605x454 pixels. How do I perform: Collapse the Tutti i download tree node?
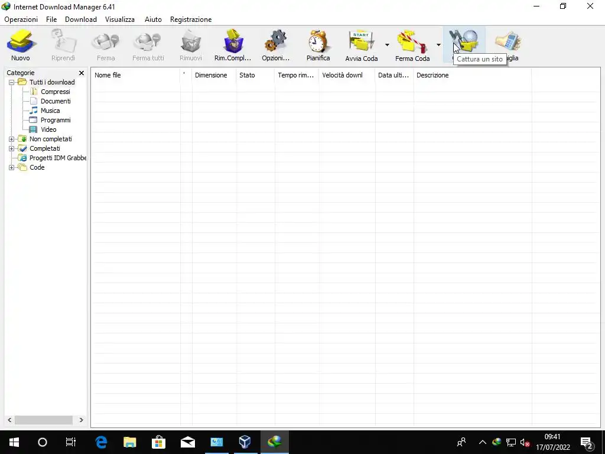pos(12,82)
